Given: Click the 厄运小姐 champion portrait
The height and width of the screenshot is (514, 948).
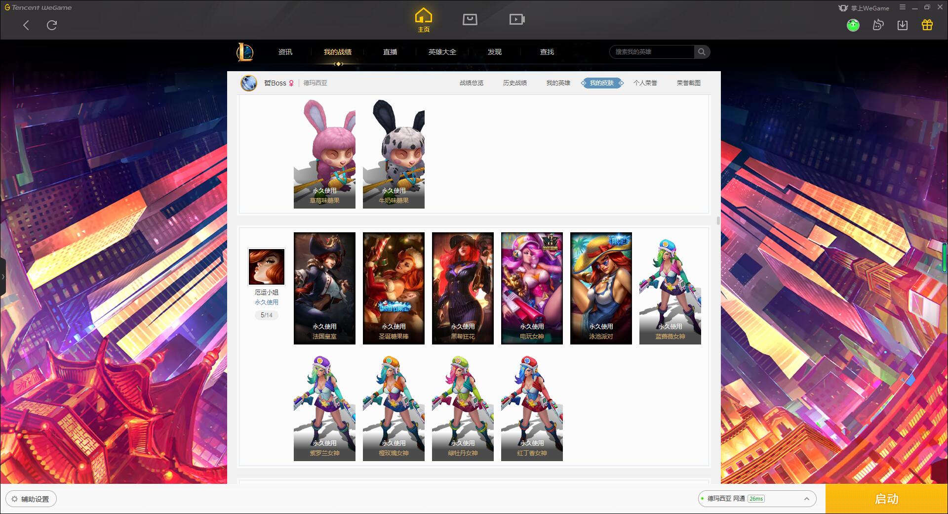Looking at the screenshot, I should point(267,267).
